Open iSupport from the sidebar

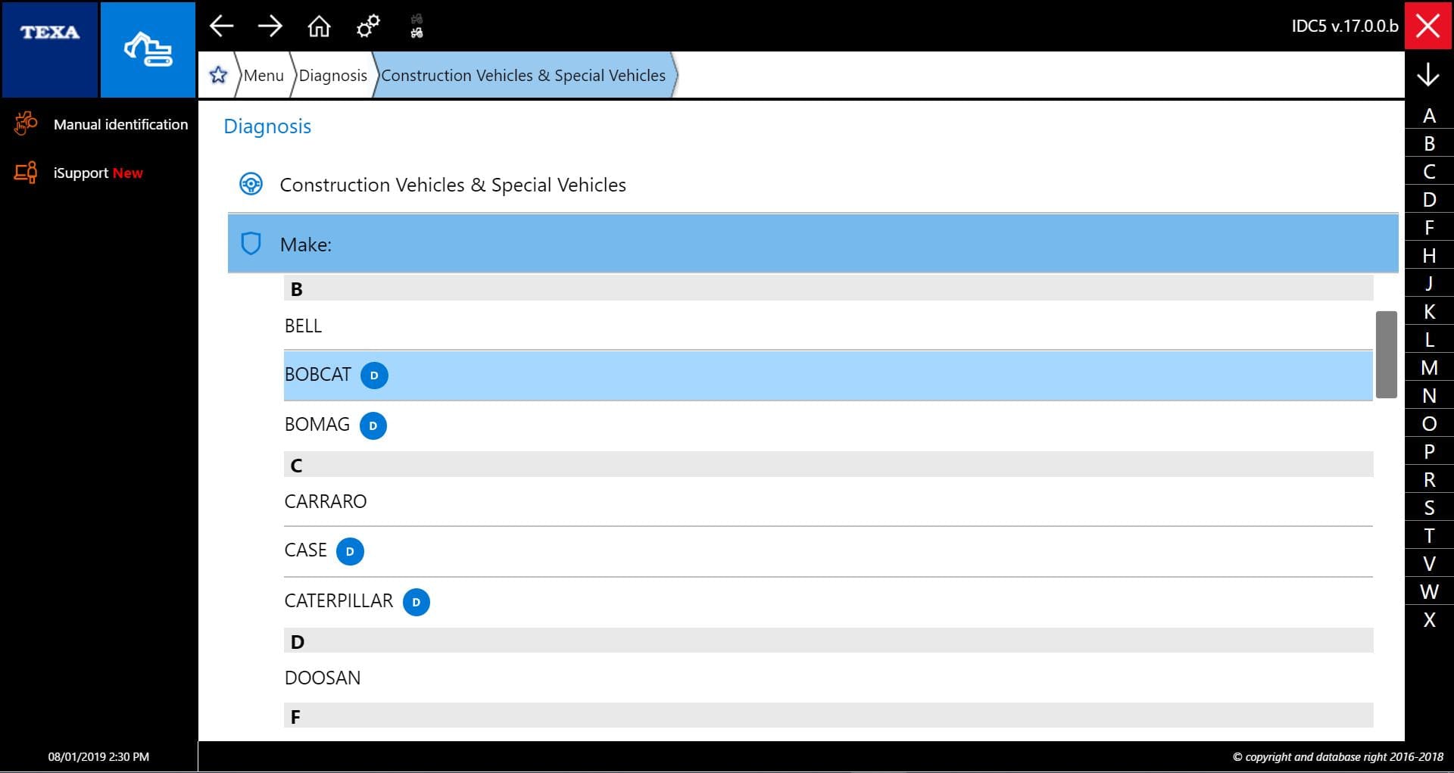pos(80,173)
